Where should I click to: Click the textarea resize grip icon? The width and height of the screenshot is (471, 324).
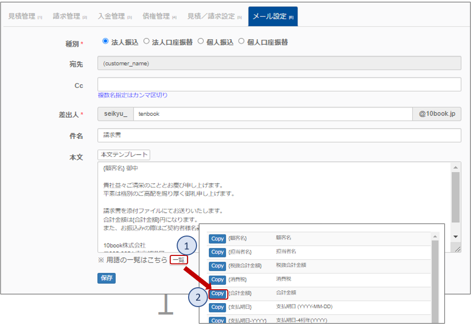[458, 249]
